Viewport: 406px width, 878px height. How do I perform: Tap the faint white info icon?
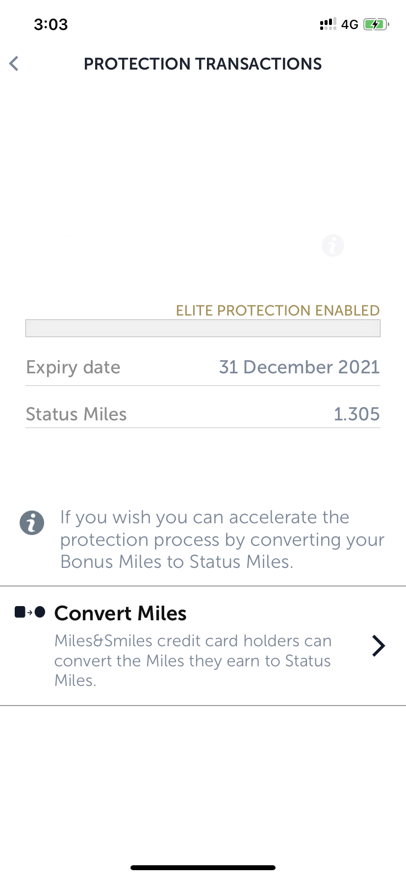pos(333,245)
